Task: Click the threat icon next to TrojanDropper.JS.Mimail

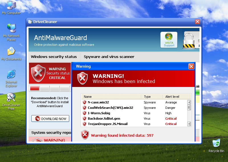Action: pyautogui.click(x=84, y=124)
